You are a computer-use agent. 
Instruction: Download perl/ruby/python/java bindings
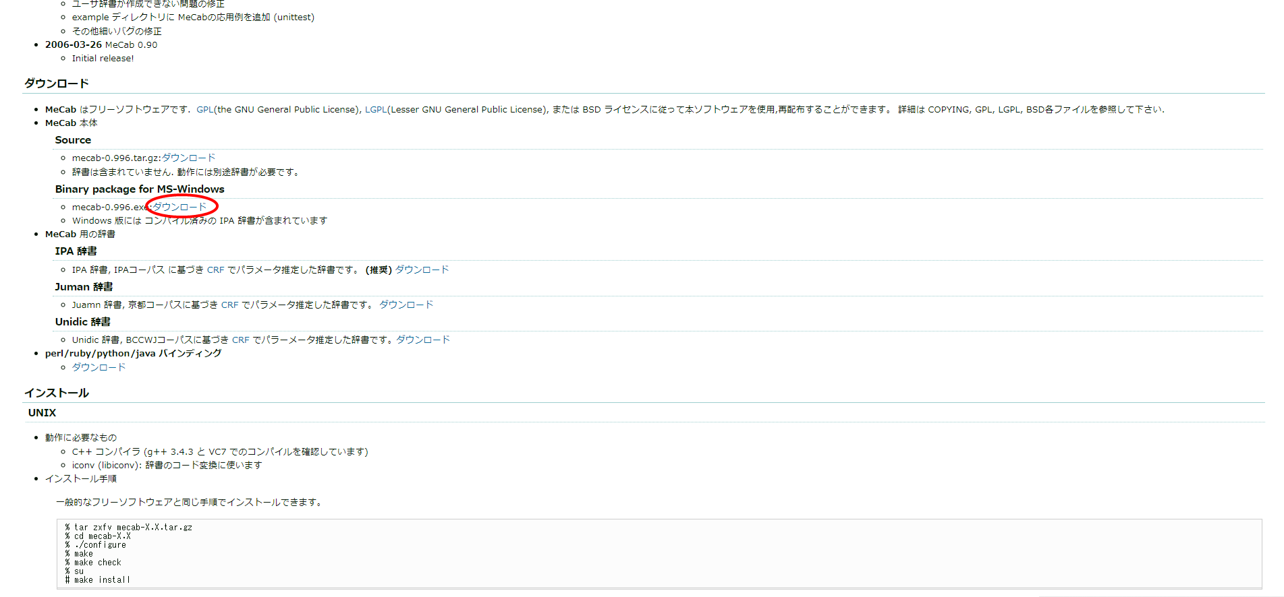click(99, 367)
